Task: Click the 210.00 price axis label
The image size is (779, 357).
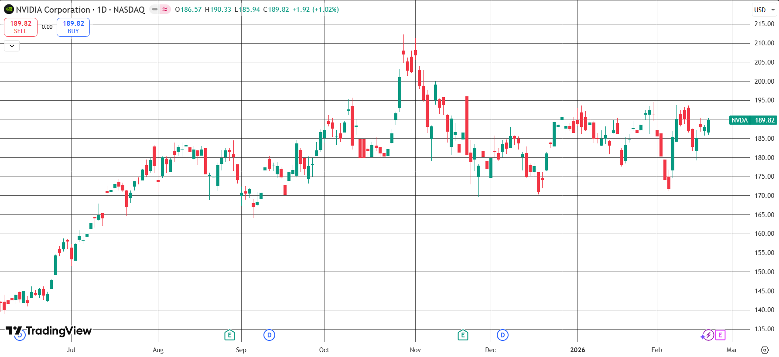Action: [x=764, y=43]
